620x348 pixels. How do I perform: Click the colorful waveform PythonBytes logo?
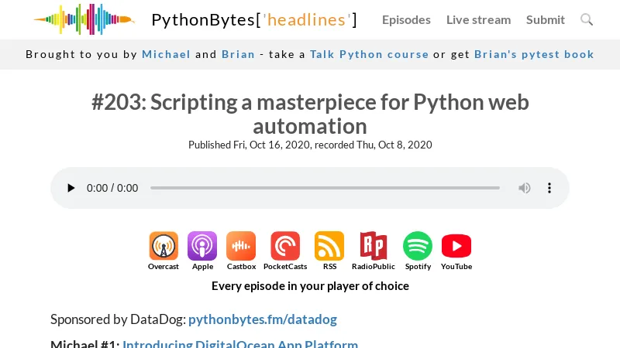click(x=84, y=19)
